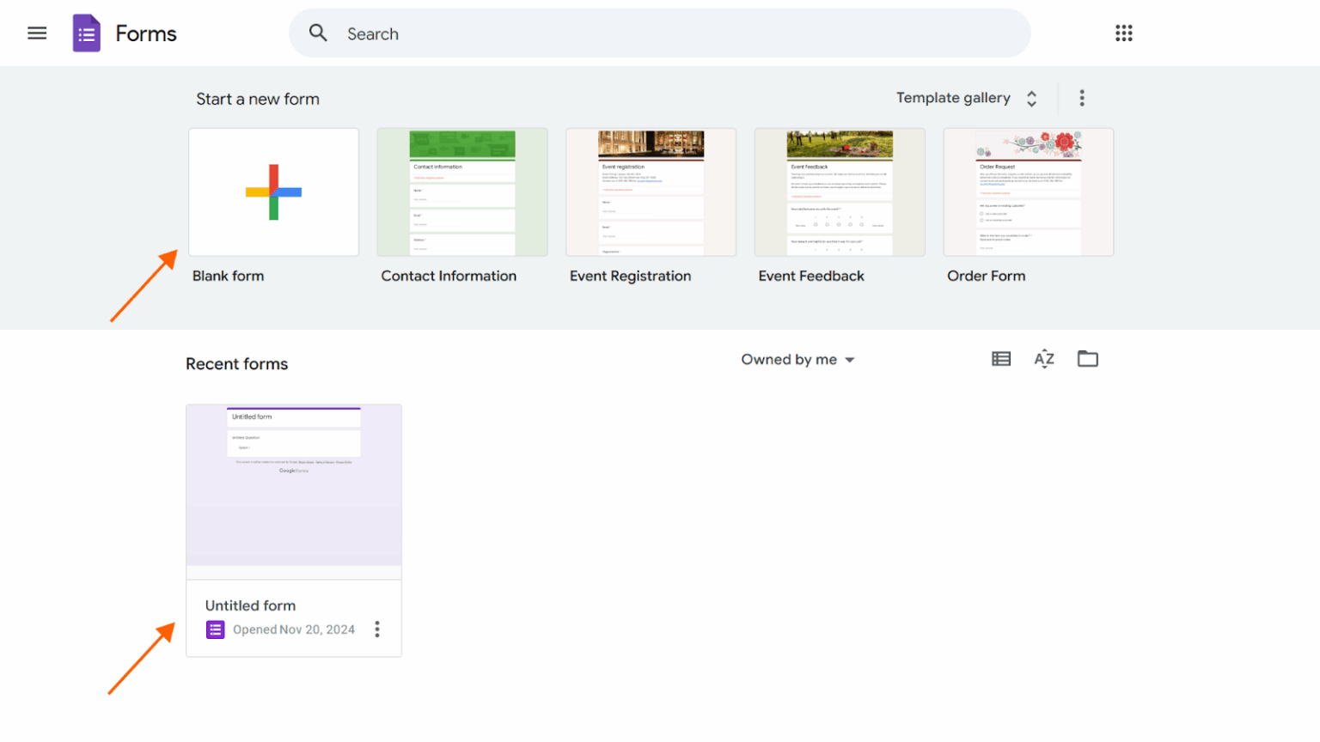This screenshot has height=742, width=1320.
Task: Open the three-dot menu beside Template gallery
Action: (x=1082, y=98)
